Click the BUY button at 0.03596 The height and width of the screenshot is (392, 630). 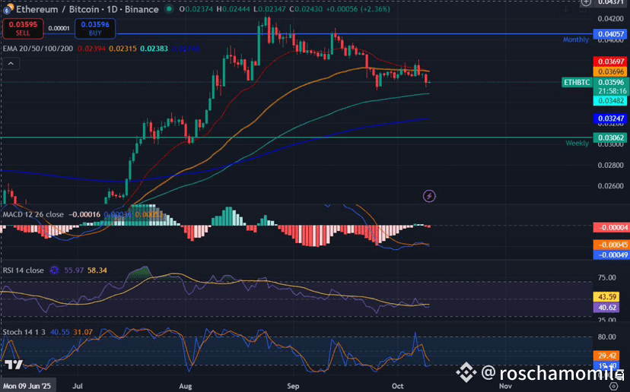(95, 28)
